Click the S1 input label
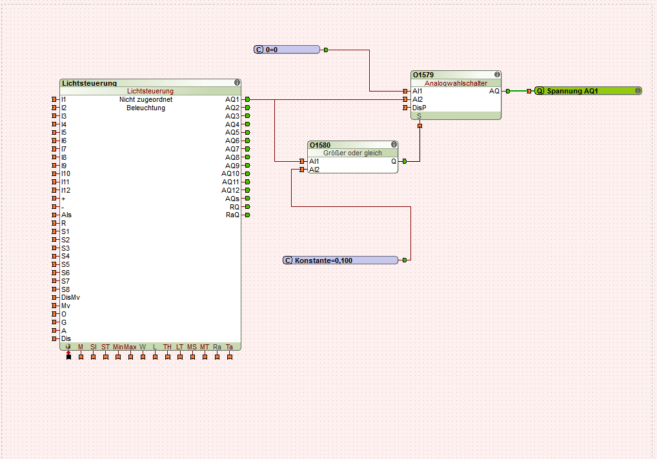The image size is (657, 459). coord(65,231)
